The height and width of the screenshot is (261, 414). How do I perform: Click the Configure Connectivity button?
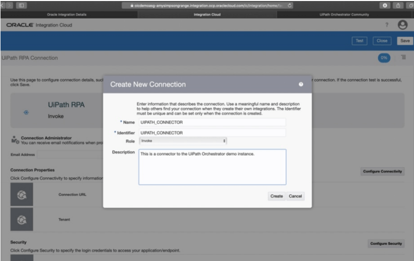[383, 172]
